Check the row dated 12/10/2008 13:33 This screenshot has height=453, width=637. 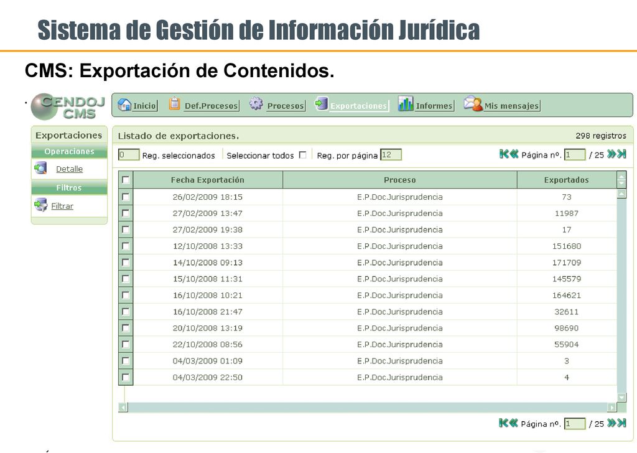tap(126, 246)
